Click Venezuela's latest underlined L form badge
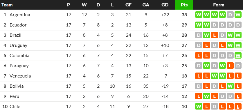 (238, 76)
